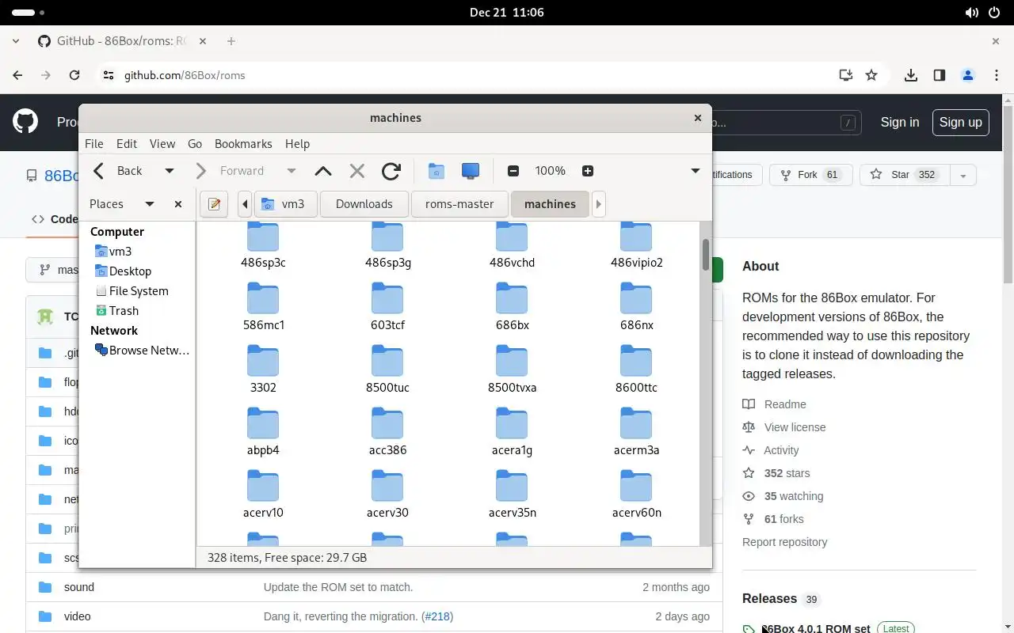Select the acerm3a folder

click(636, 433)
